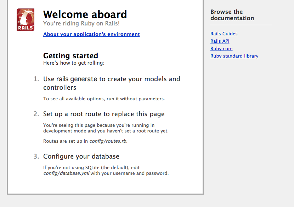Click 'To see all available options' sentence
294x207 pixels.
(104, 99)
